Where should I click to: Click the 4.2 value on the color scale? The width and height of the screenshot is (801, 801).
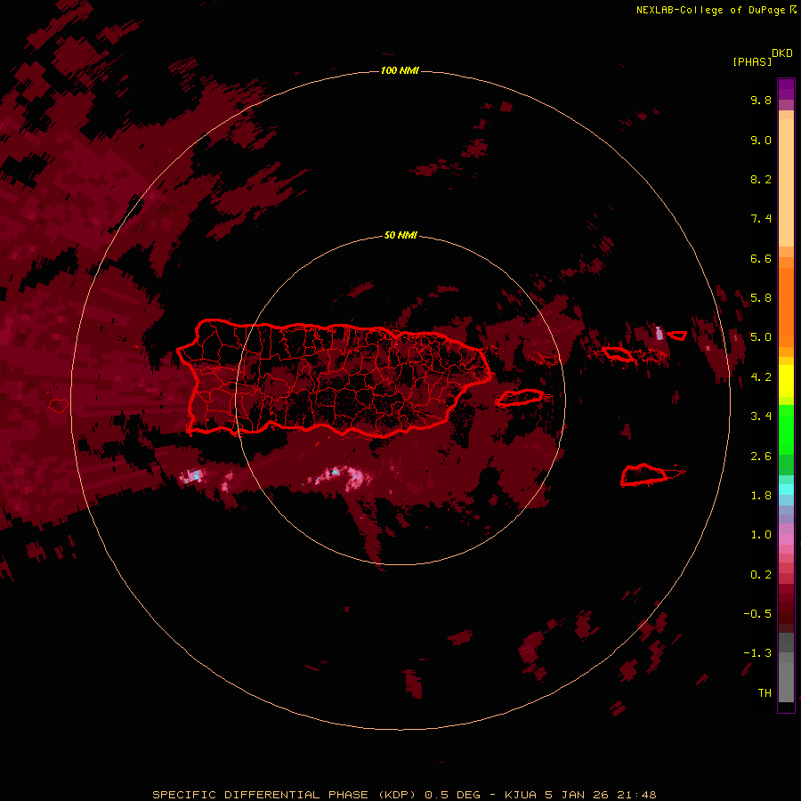coord(761,377)
